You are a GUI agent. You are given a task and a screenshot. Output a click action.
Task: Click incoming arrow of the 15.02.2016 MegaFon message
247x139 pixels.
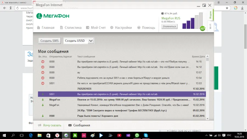coord(43,100)
